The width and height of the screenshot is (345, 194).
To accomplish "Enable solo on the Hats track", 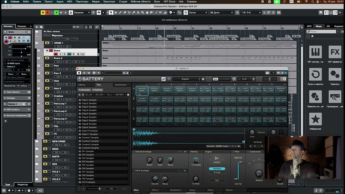I will (51, 81).
